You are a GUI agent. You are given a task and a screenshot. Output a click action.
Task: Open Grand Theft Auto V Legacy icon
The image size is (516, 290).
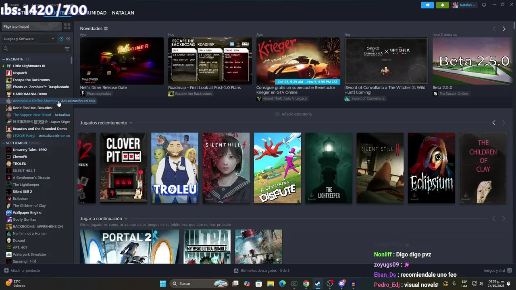click(x=259, y=99)
